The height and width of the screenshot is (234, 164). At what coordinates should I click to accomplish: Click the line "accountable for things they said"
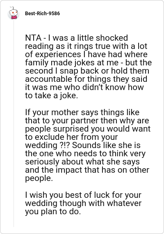click(x=86, y=79)
